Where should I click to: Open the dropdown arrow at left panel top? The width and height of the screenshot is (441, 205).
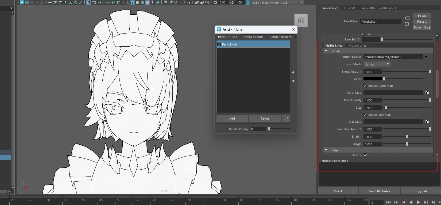(11, 8)
